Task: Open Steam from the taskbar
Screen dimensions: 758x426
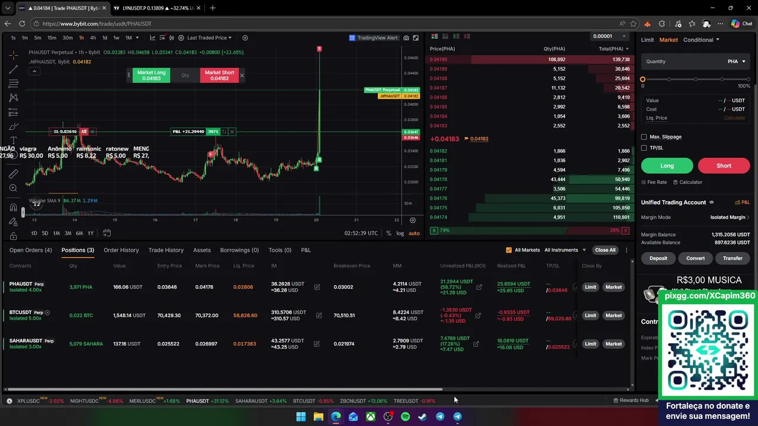Action: (x=422, y=417)
